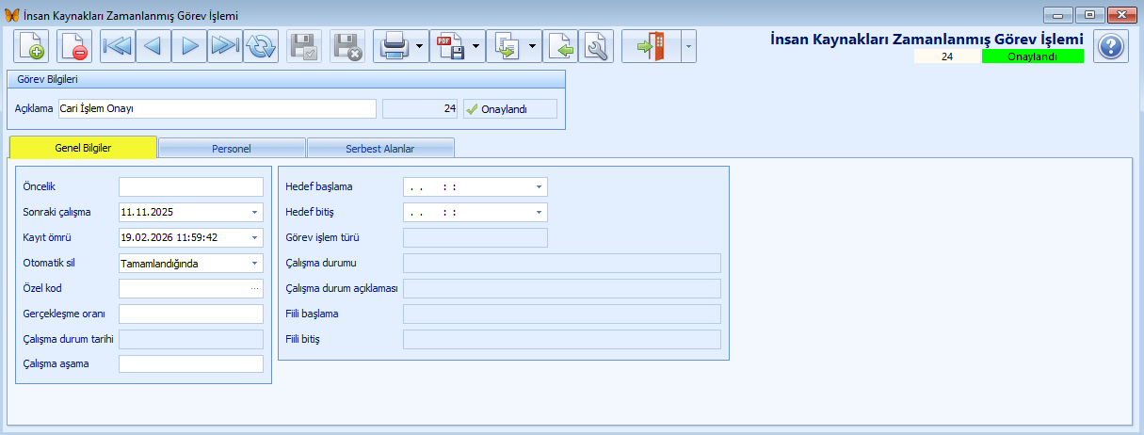Switch to the Personel tab
This screenshot has width=1144, height=435.
point(232,149)
